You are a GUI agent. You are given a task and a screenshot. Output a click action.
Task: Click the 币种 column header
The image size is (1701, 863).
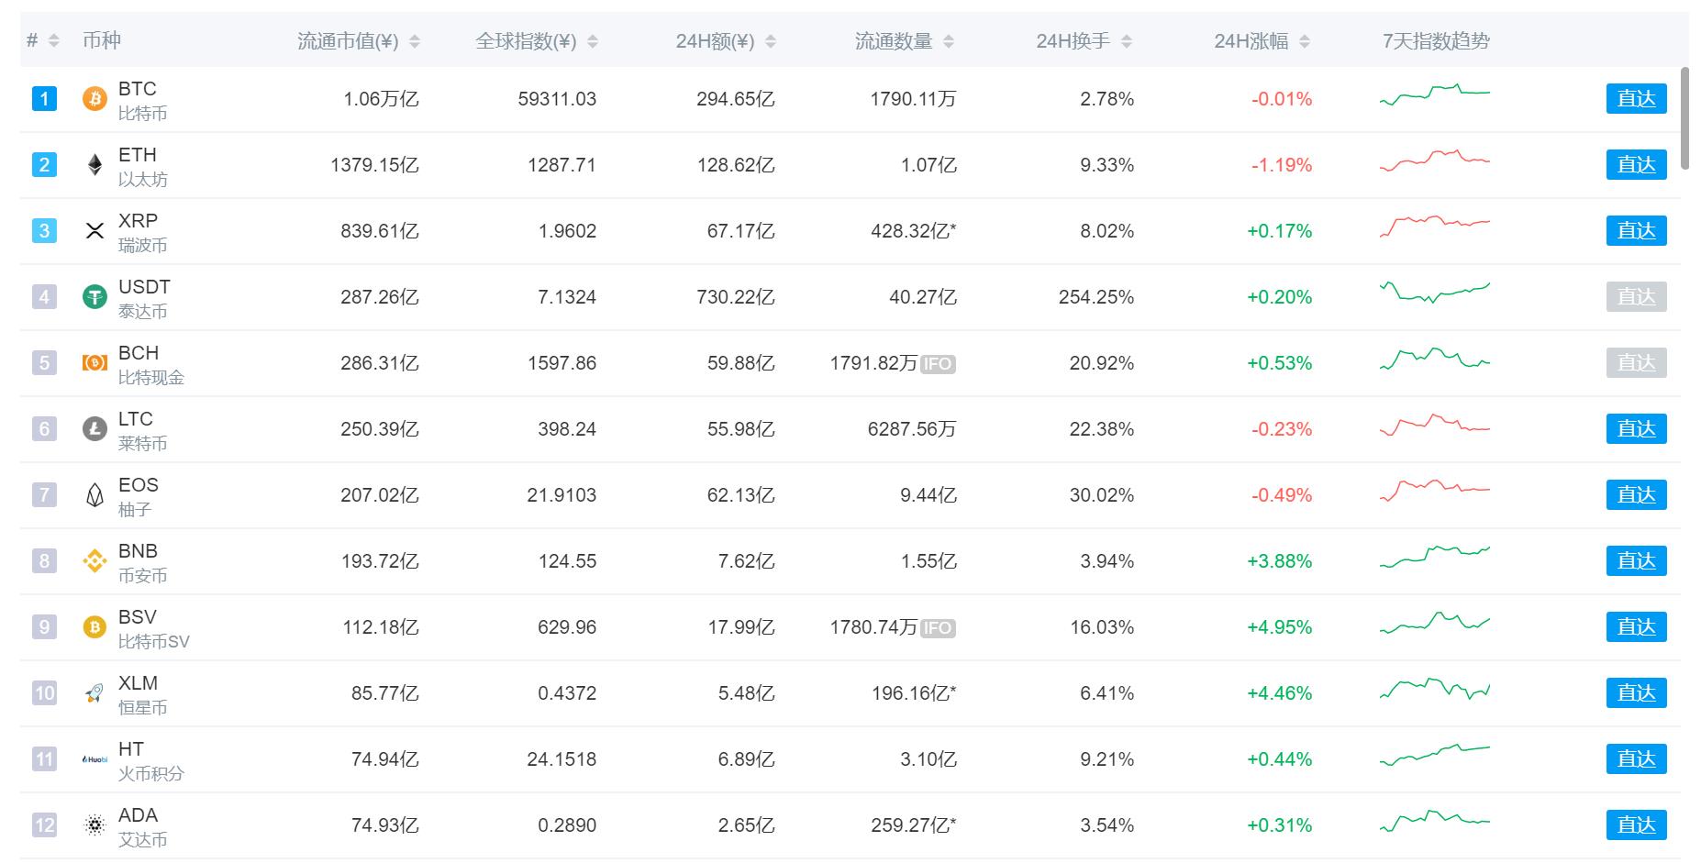101,40
